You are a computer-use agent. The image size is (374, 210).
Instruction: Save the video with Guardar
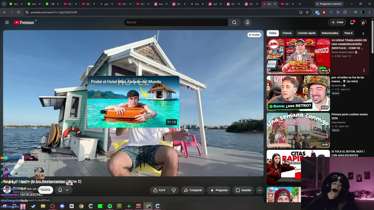(x=243, y=190)
